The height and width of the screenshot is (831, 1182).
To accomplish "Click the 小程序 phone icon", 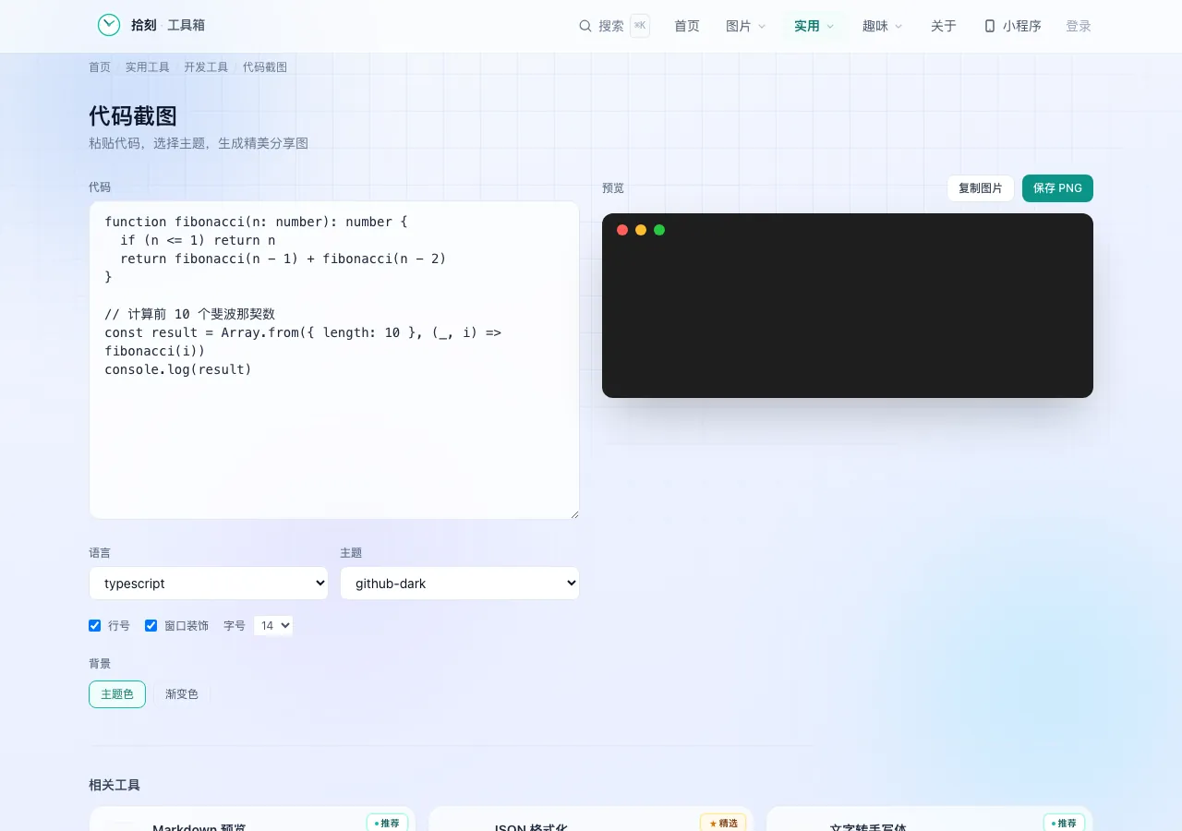I will pyautogui.click(x=990, y=26).
